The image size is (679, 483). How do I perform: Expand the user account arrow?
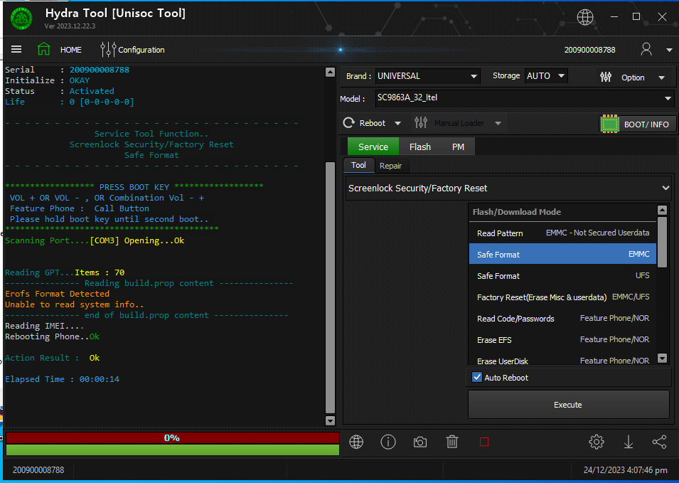pos(669,50)
